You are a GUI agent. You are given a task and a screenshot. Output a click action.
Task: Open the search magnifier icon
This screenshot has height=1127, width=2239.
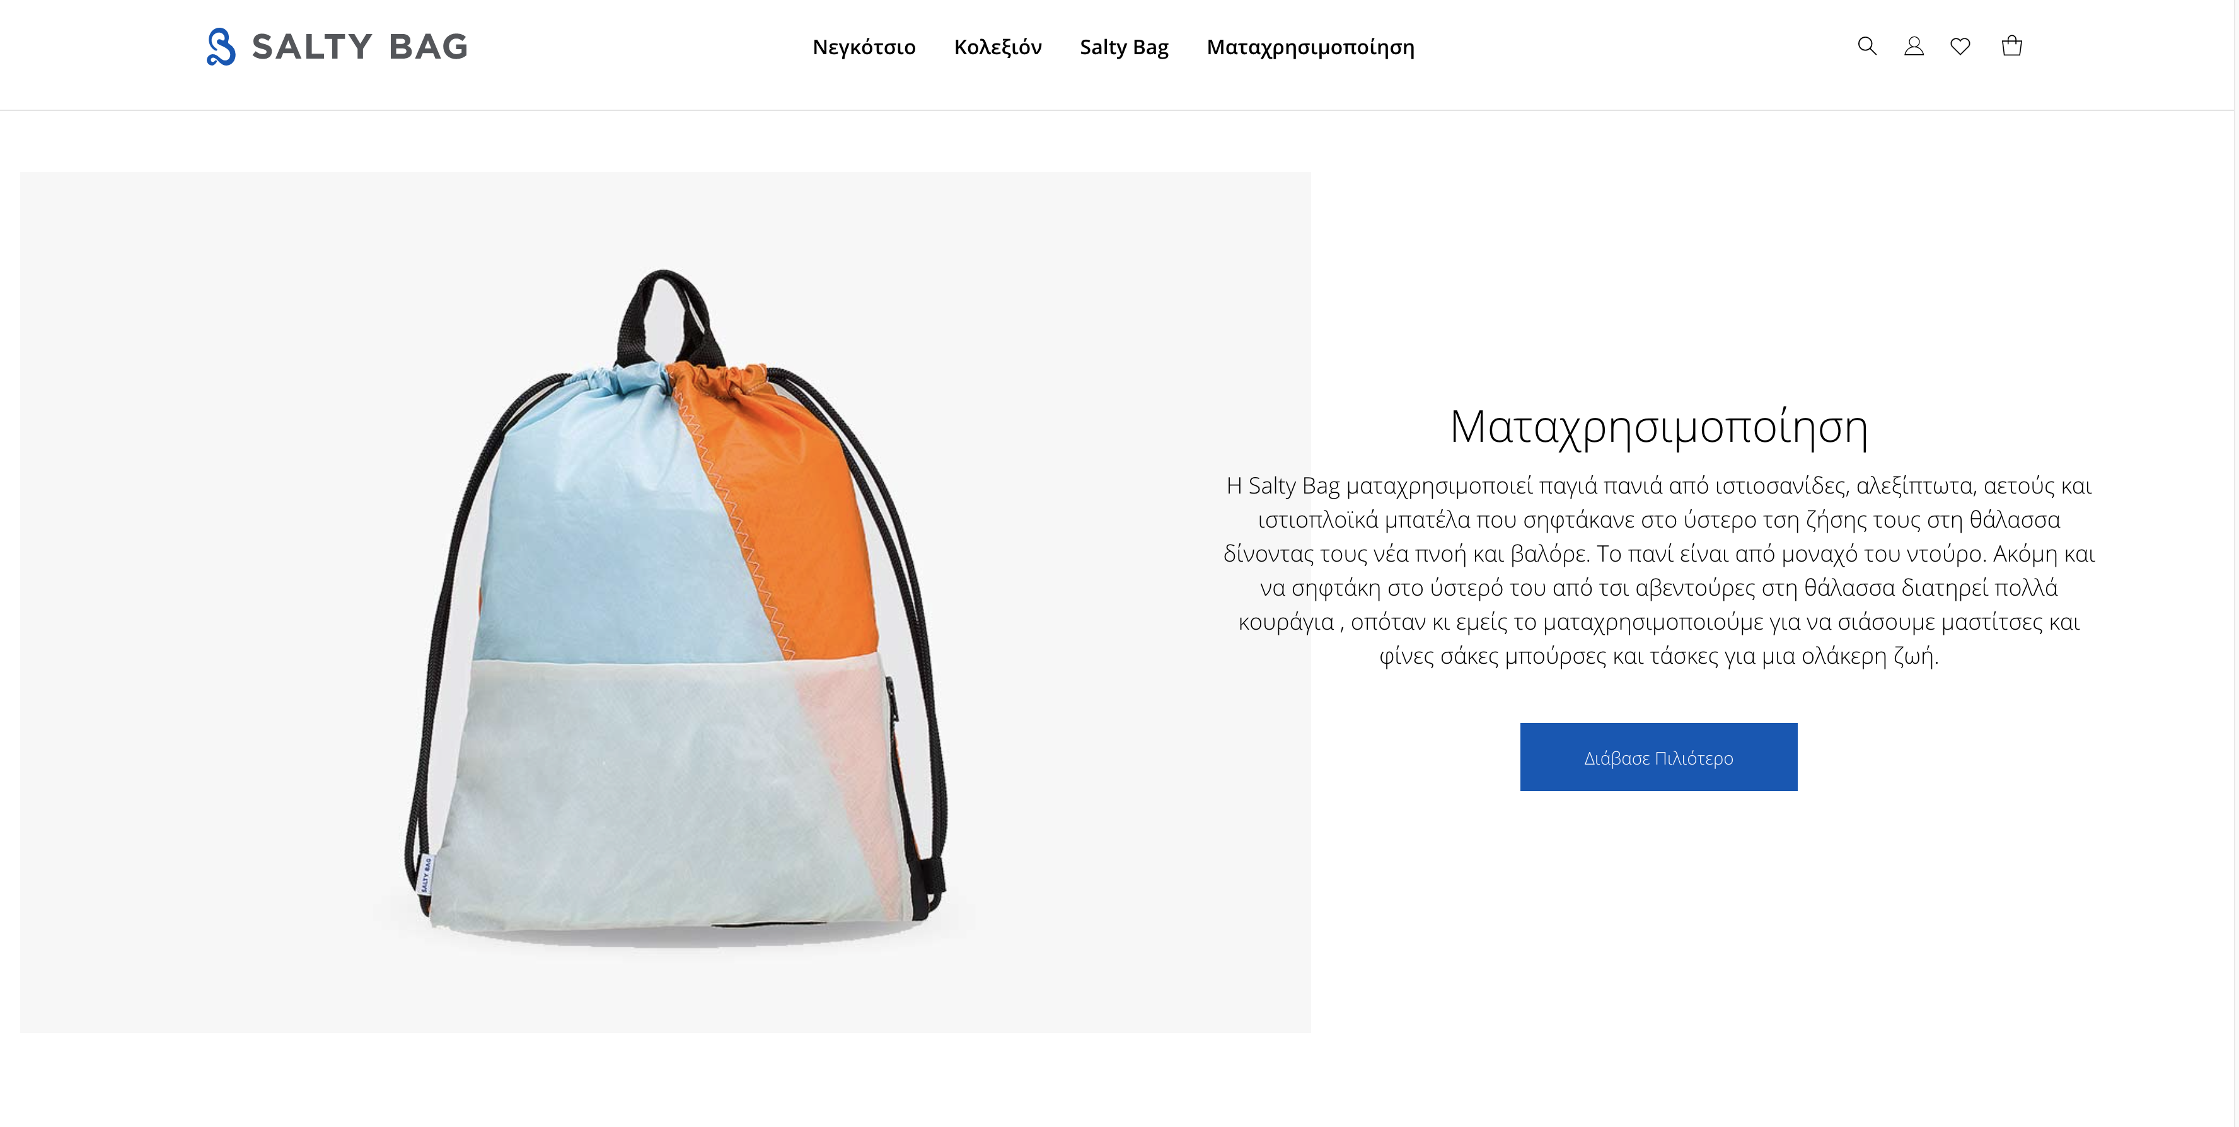[x=1866, y=46]
